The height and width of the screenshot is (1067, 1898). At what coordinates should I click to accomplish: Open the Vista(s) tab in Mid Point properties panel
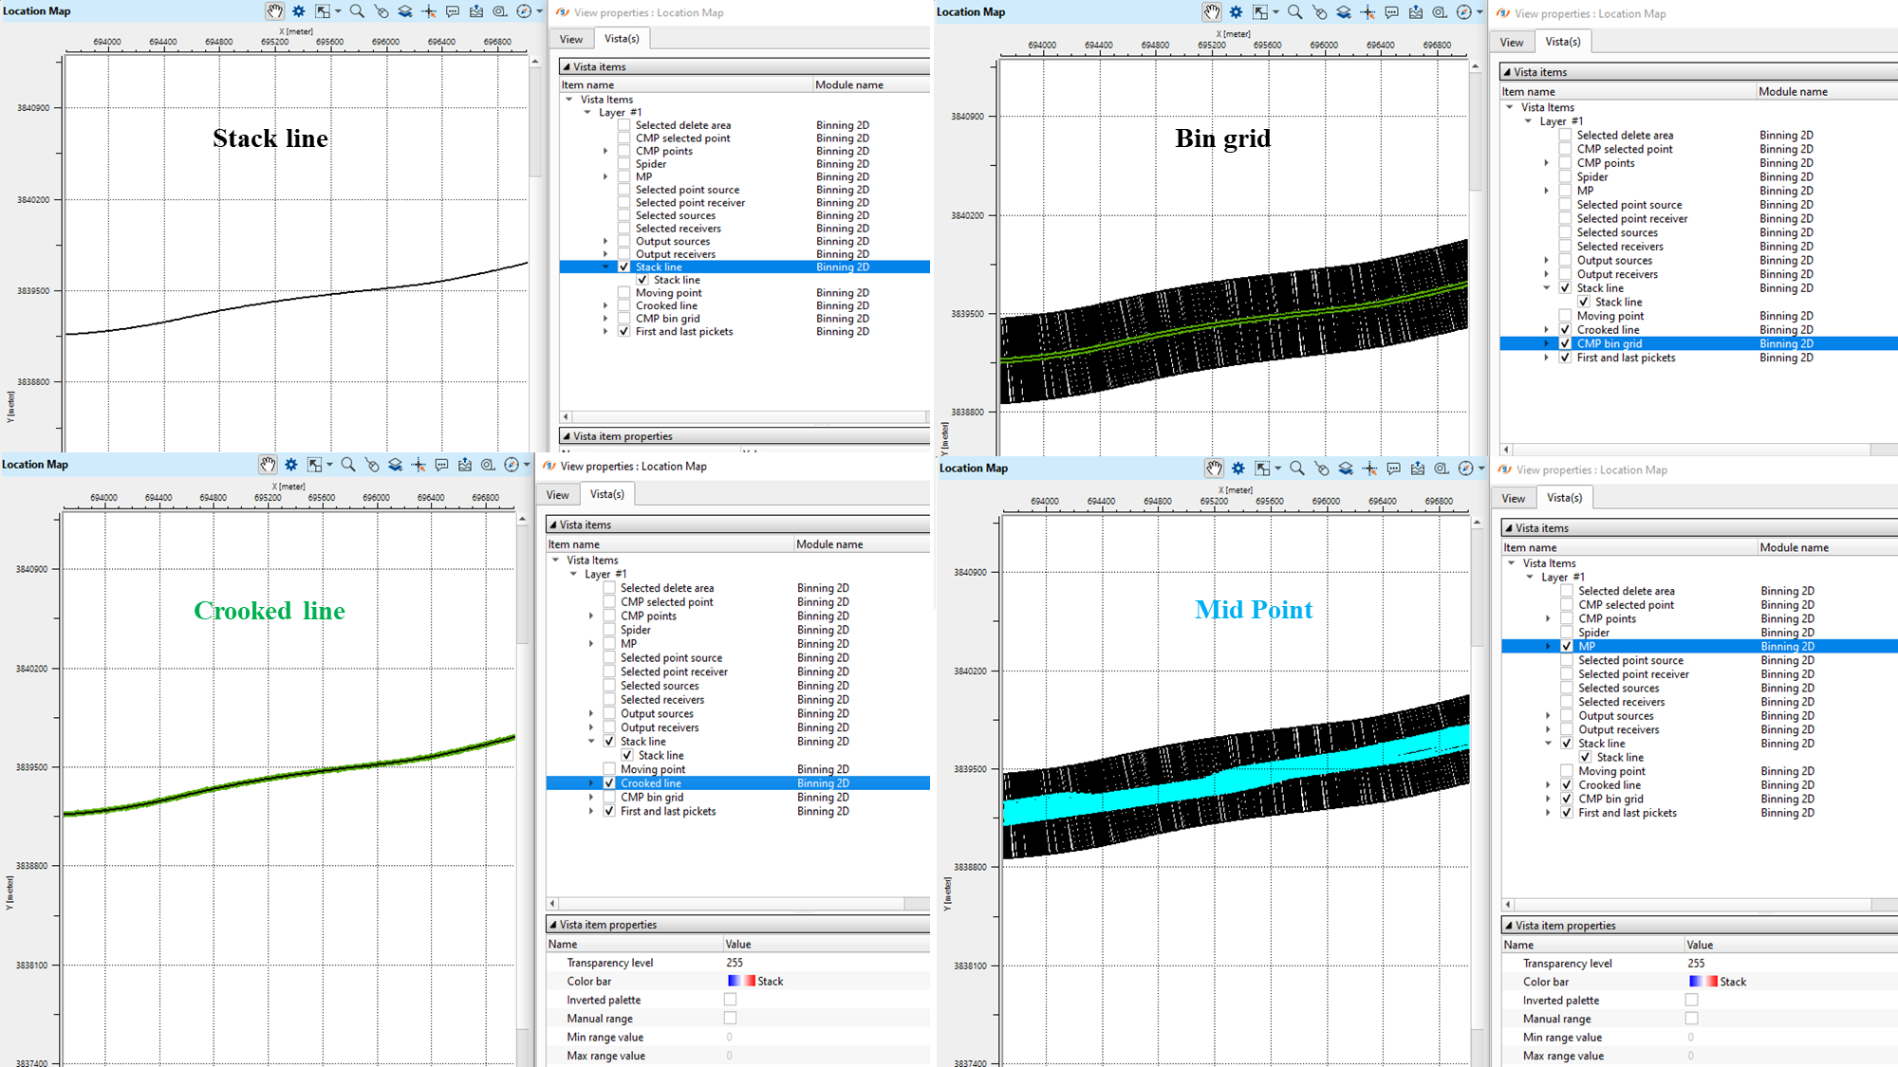click(x=1564, y=498)
